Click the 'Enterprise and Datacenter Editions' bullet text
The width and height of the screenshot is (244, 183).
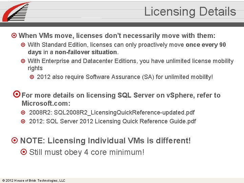tap(131, 64)
